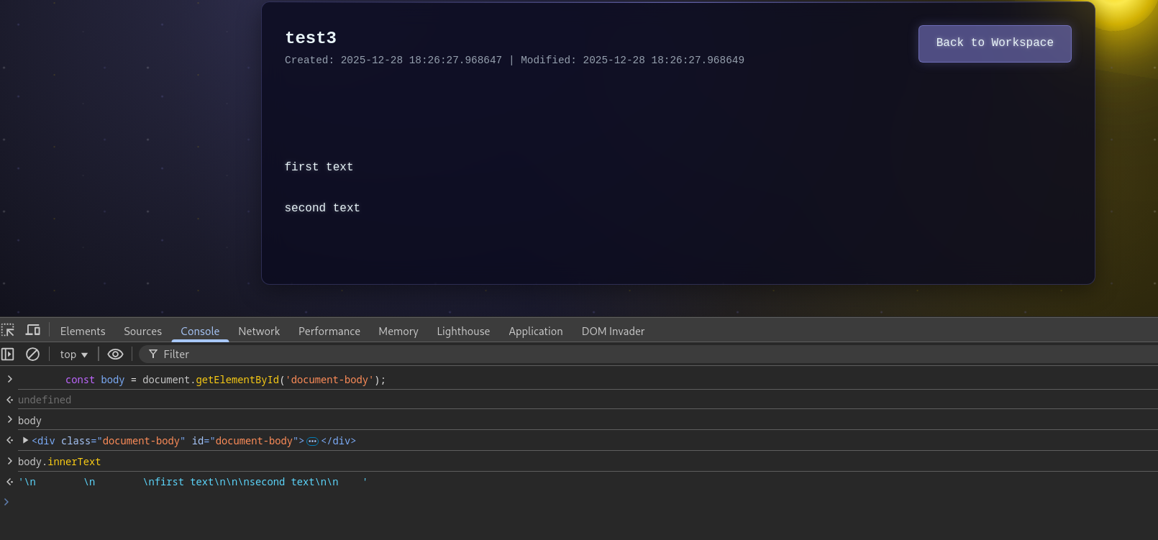Open the Sources tab
The width and height of the screenshot is (1158, 540).
[142, 331]
